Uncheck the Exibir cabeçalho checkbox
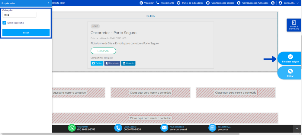 (5, 23)
